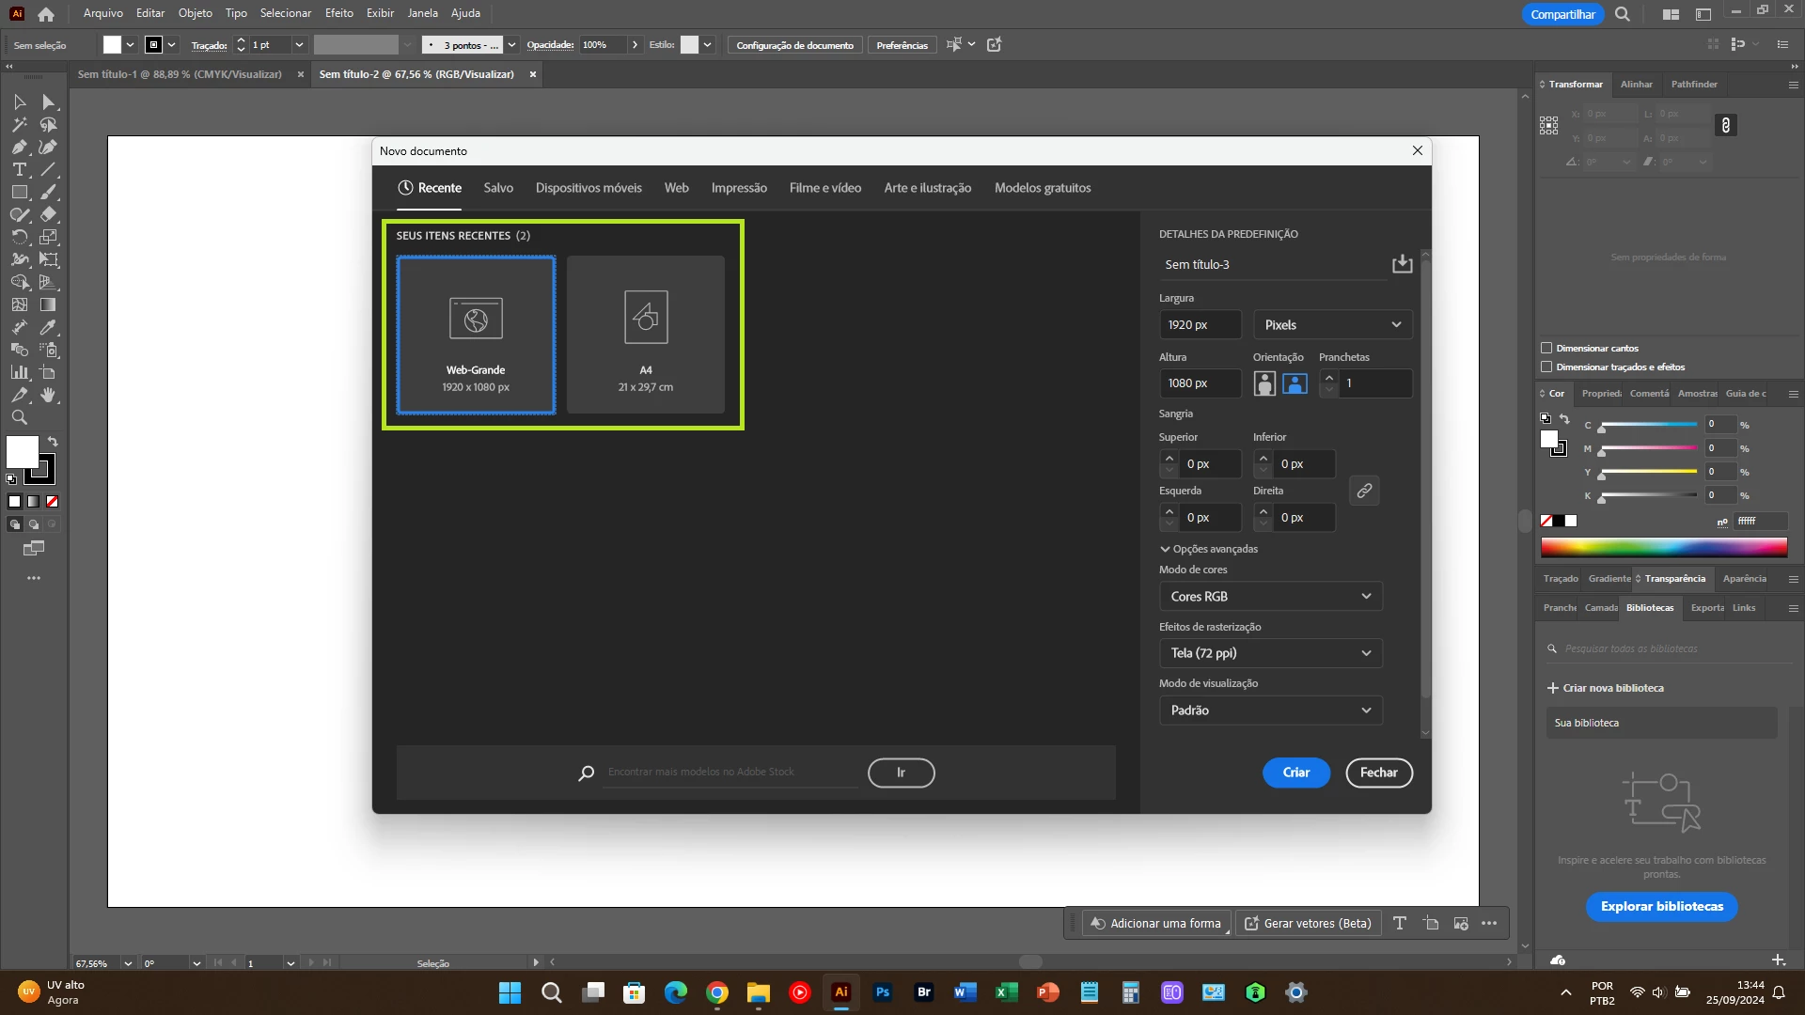Open the Cores RGB color mode dropdown
Viewport: 1805px width, 1015px height.
coord(1270,597)
